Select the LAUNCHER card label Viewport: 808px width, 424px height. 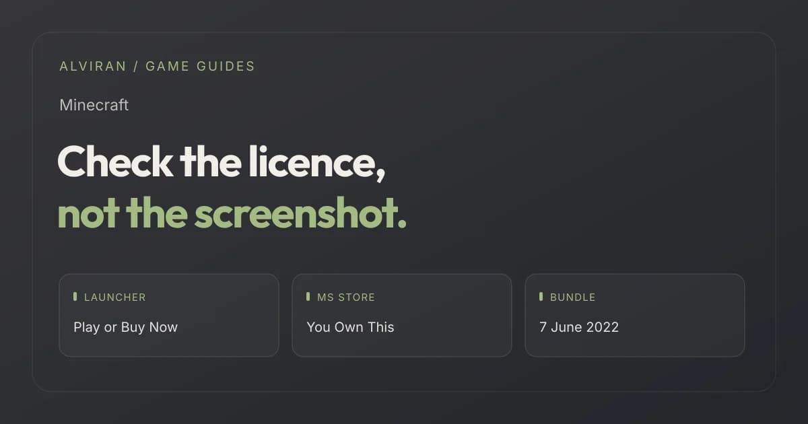(x=115, y=297)
